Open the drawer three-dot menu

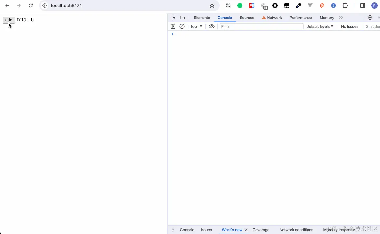pyautogui.click(x=173, y=230)
